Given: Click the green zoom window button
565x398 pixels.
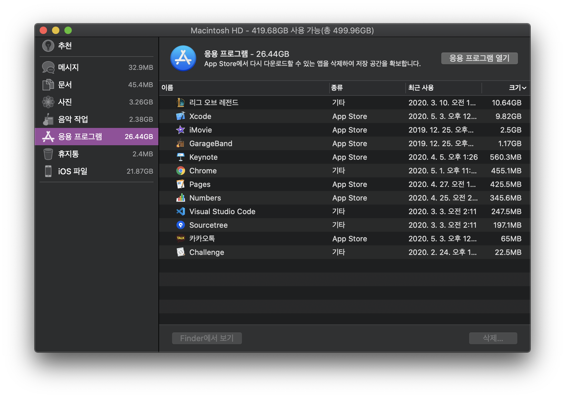Looking at the screenshot, I should tap(68, 30).
